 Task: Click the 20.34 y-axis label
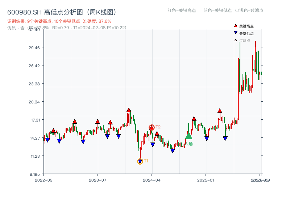click(x=34, y=102)
